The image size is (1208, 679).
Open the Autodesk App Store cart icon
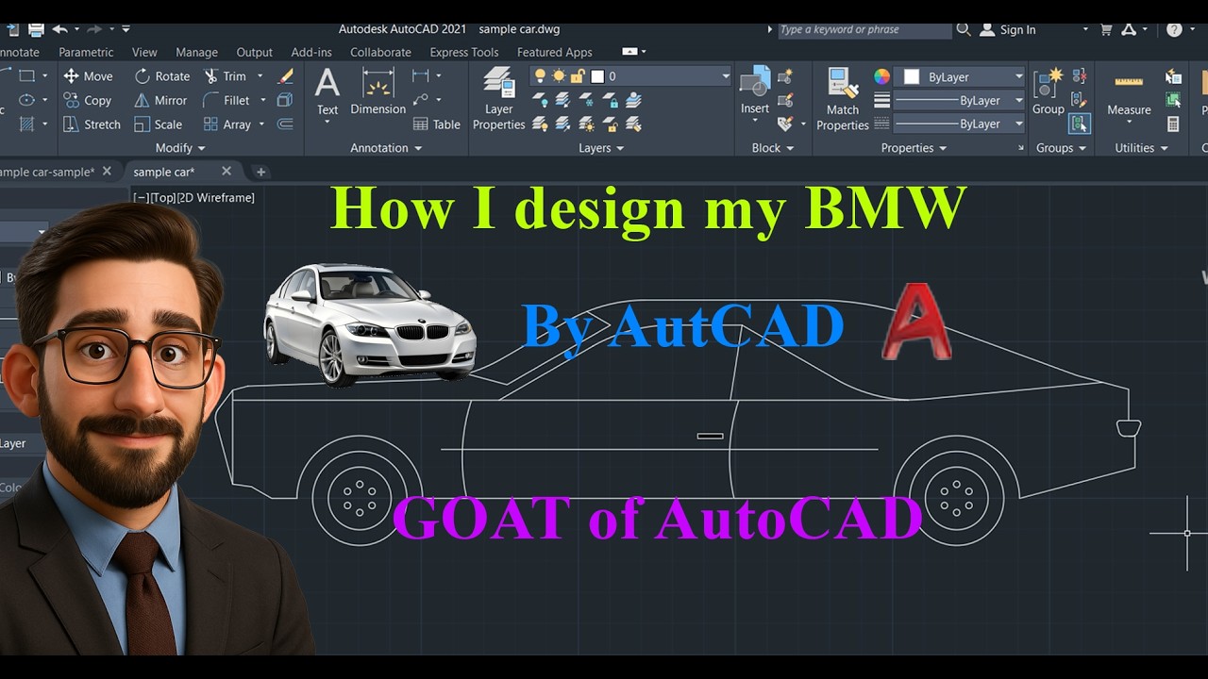click(x=1107, y=30)
